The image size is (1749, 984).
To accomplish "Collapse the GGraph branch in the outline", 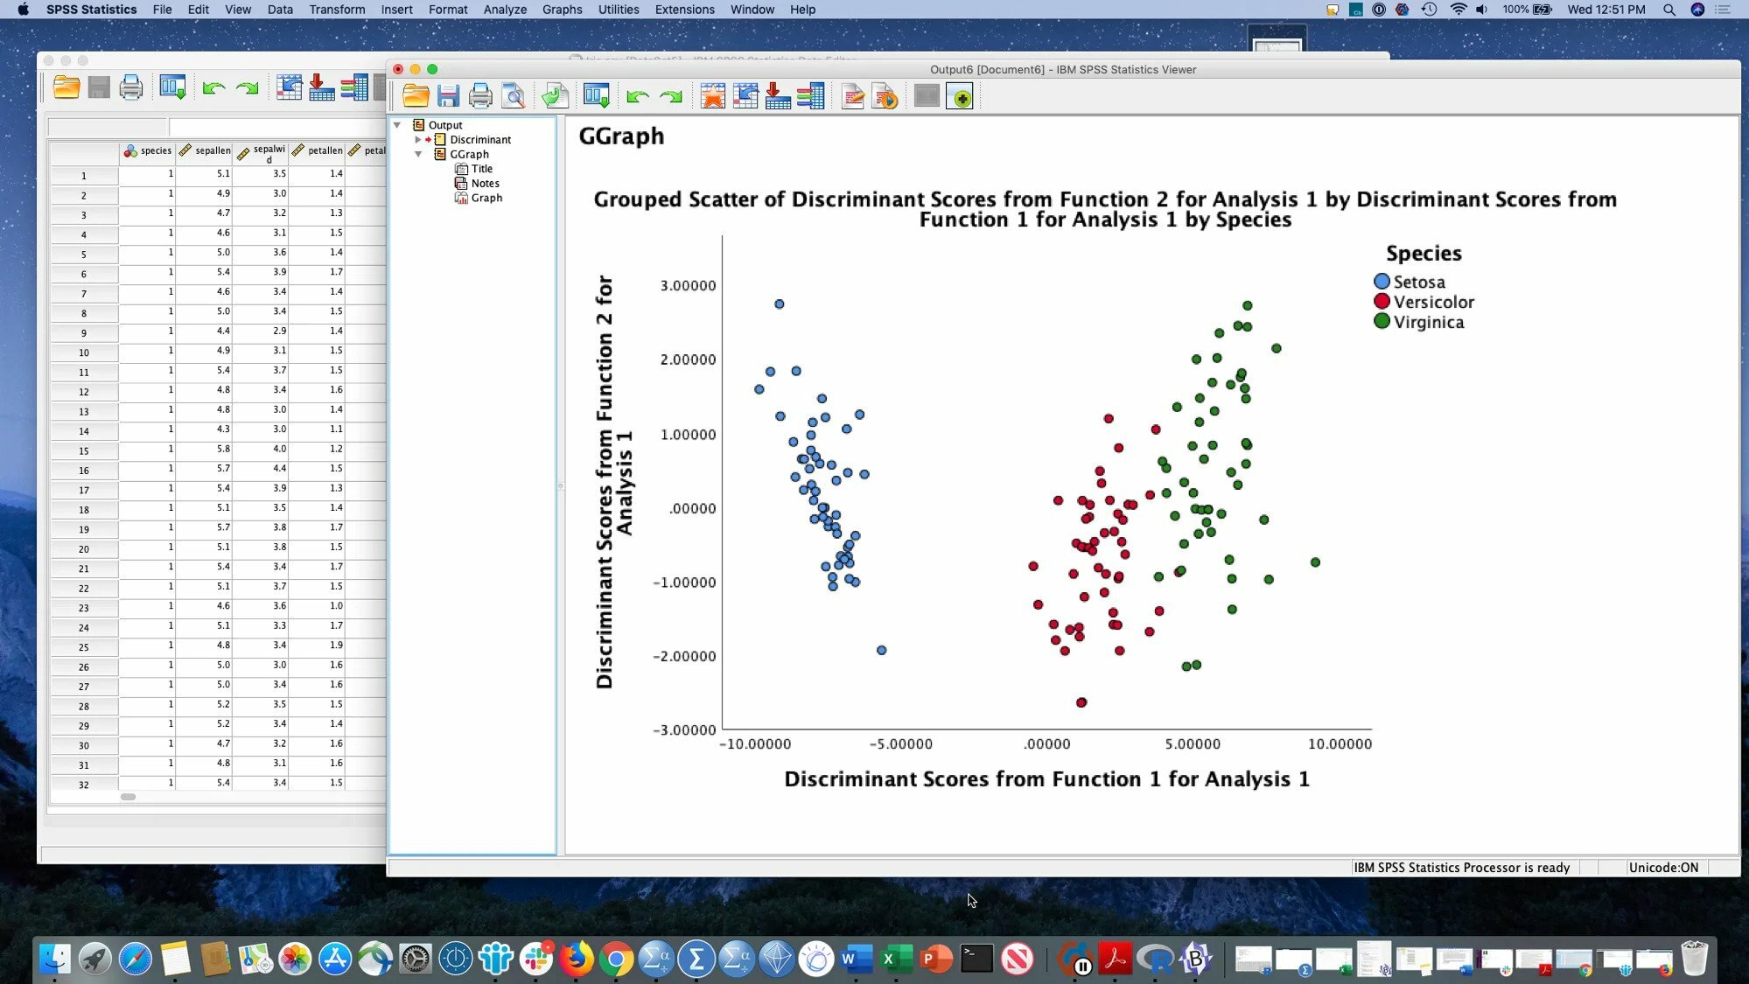I will 419,154.
